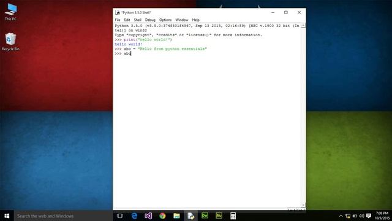Image resolution: width=392 pixels, height=221 pixels.
Task: Close the Python 3.5.0 Shell window
Action: pyautogui.click(x=299, y=12)
